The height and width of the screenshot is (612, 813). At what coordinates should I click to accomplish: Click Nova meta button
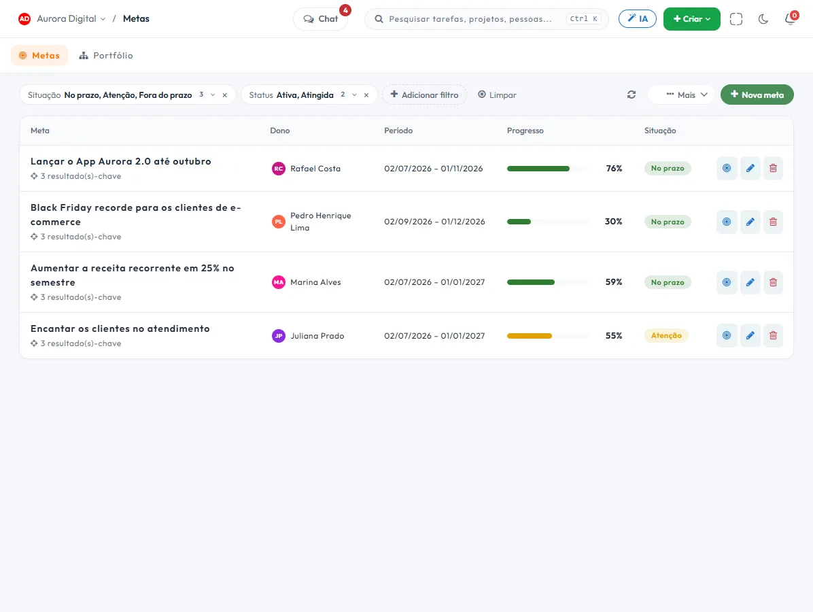point(757,95)
